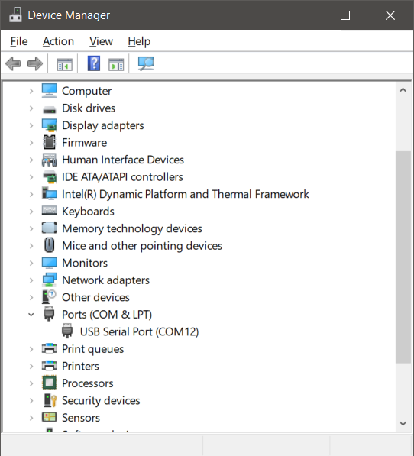Click the scrollbar down arrow
Viewport: 414px width, 456px height.
point(403,423)
